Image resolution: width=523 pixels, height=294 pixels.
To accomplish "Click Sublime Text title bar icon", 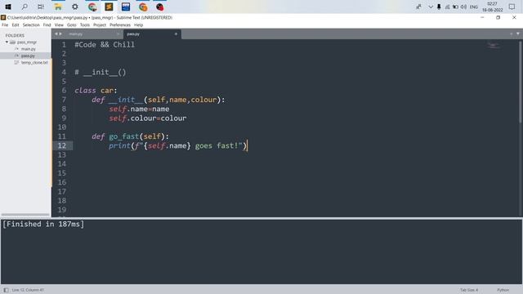I will pyautogui.click(x=3, y=17).
